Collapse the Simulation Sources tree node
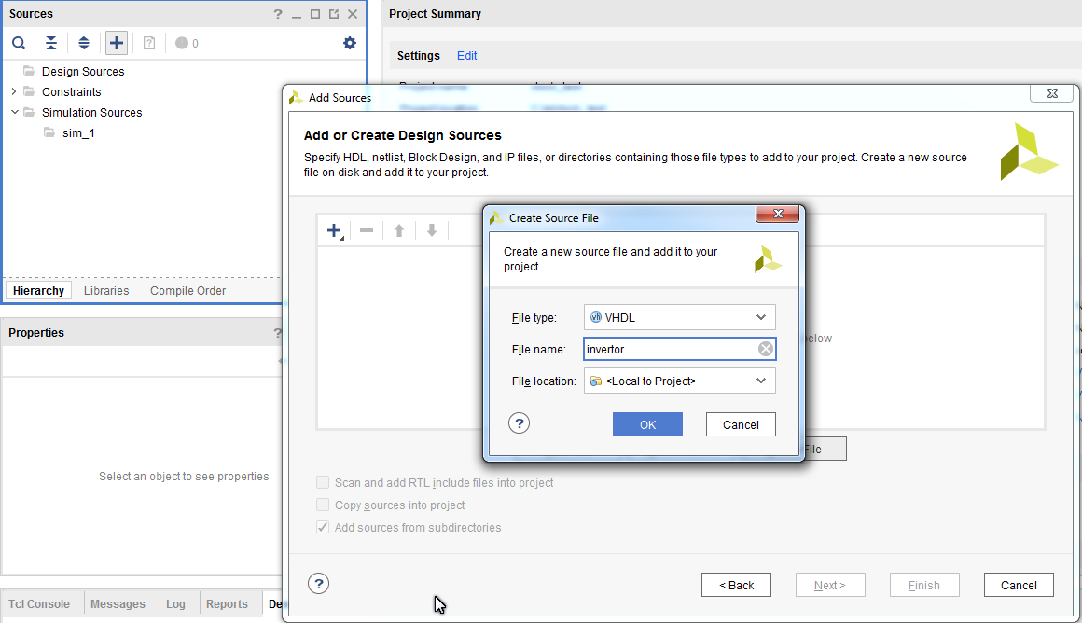1082x623 pixels. pos(14,112)
